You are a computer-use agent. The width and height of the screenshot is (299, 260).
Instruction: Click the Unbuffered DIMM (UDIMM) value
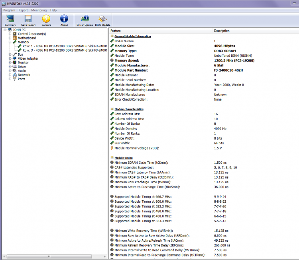click(x=233, y=56)
